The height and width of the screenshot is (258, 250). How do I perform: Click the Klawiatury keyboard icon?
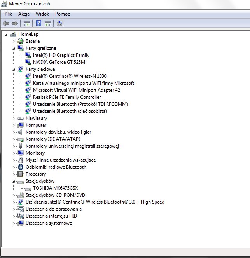(x=21, y=118)
